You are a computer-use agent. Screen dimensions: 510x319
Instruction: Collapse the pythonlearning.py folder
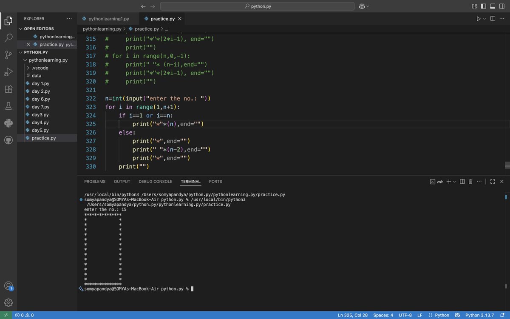point(25,60)
